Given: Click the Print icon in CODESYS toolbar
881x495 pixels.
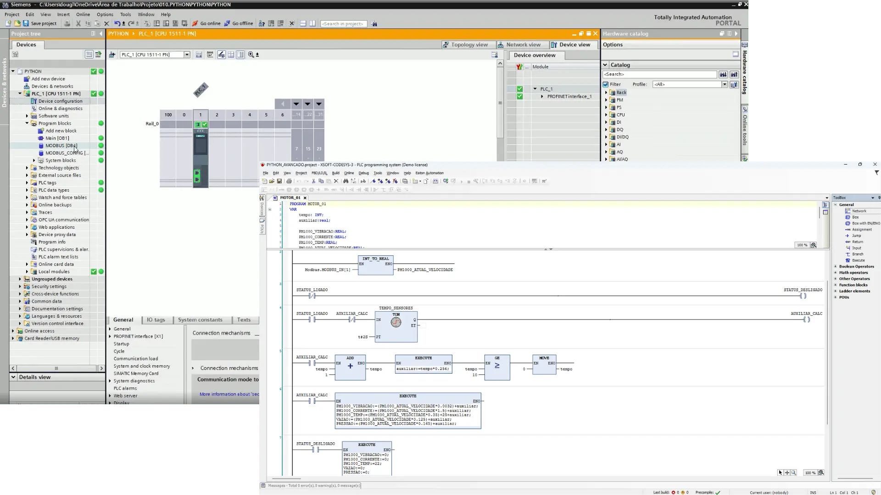Looking at the screenshot, I should tap(289, 181).
